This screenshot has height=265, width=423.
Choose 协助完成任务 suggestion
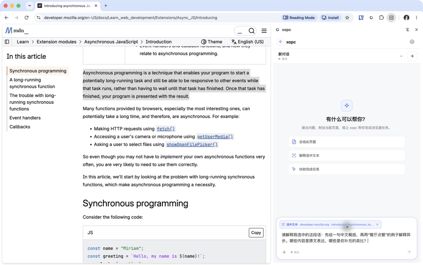tap(347, 169)
